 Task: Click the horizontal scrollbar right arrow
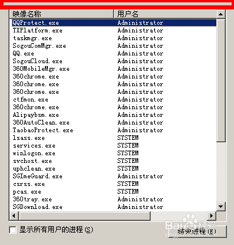tap(212, 215)
